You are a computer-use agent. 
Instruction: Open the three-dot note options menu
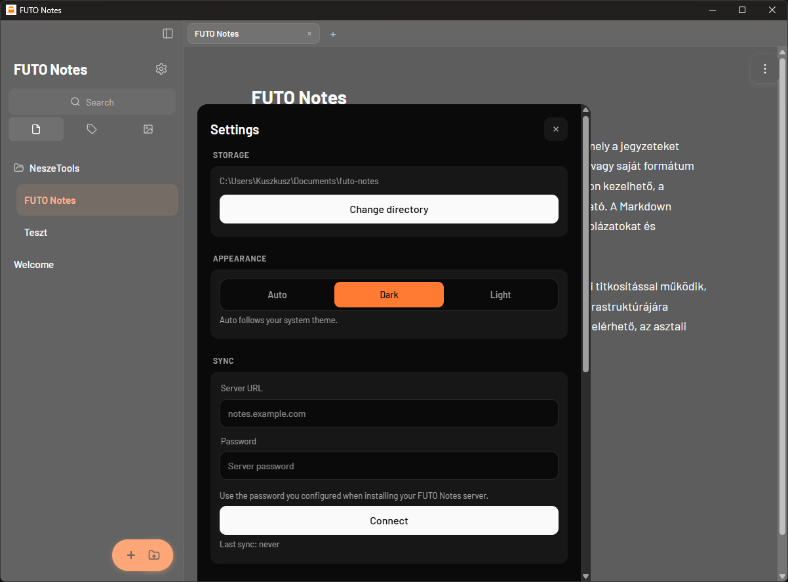click(764, 69)
